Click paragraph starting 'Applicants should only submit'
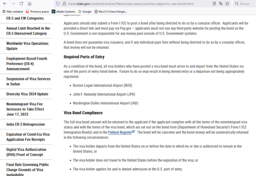This screenshot has height=176, width=256. coord(156,28)
